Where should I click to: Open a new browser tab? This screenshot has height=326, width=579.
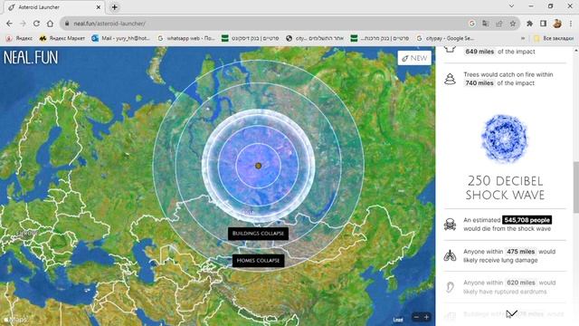click(115, 7)
